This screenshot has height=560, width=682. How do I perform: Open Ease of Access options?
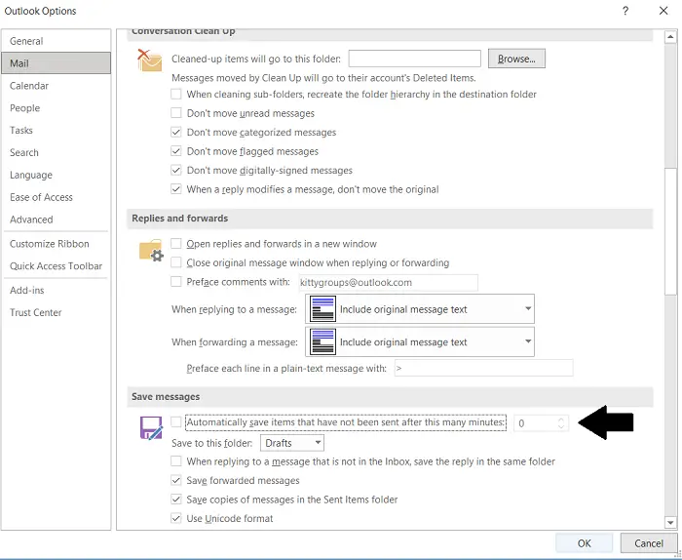coord(57,197)
